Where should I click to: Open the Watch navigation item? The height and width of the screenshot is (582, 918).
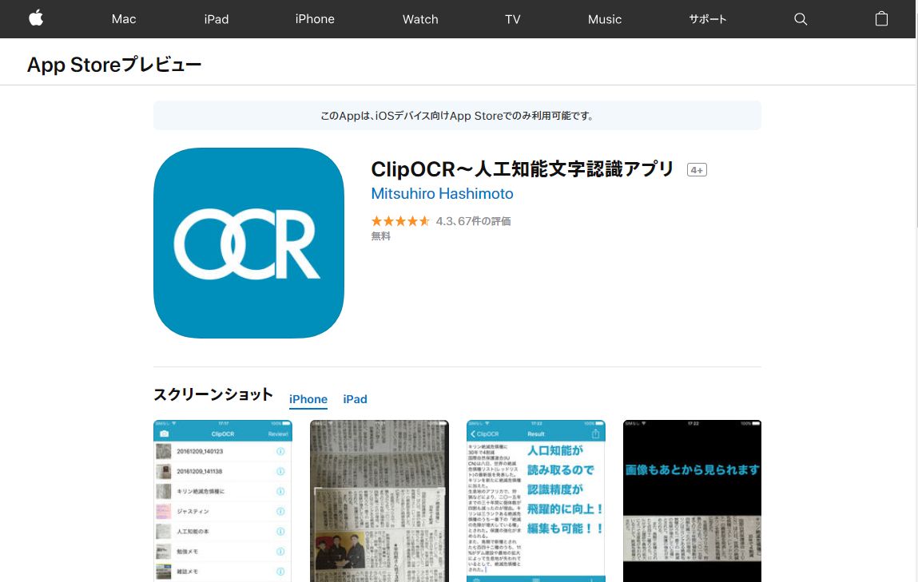(x=420, y=19)
